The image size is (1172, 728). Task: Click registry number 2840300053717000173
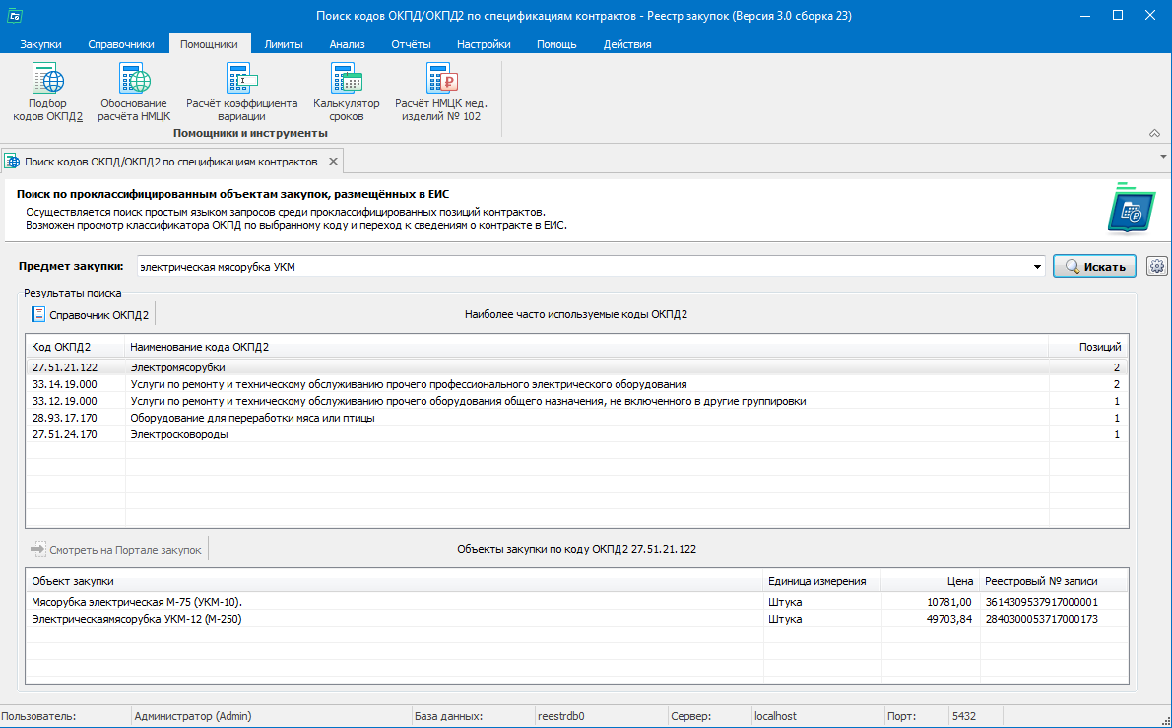click(1041, 619)
